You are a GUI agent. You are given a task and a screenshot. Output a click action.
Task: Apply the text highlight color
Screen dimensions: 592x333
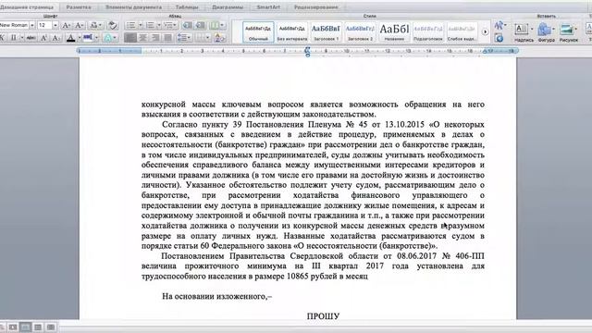pos(88,38)
